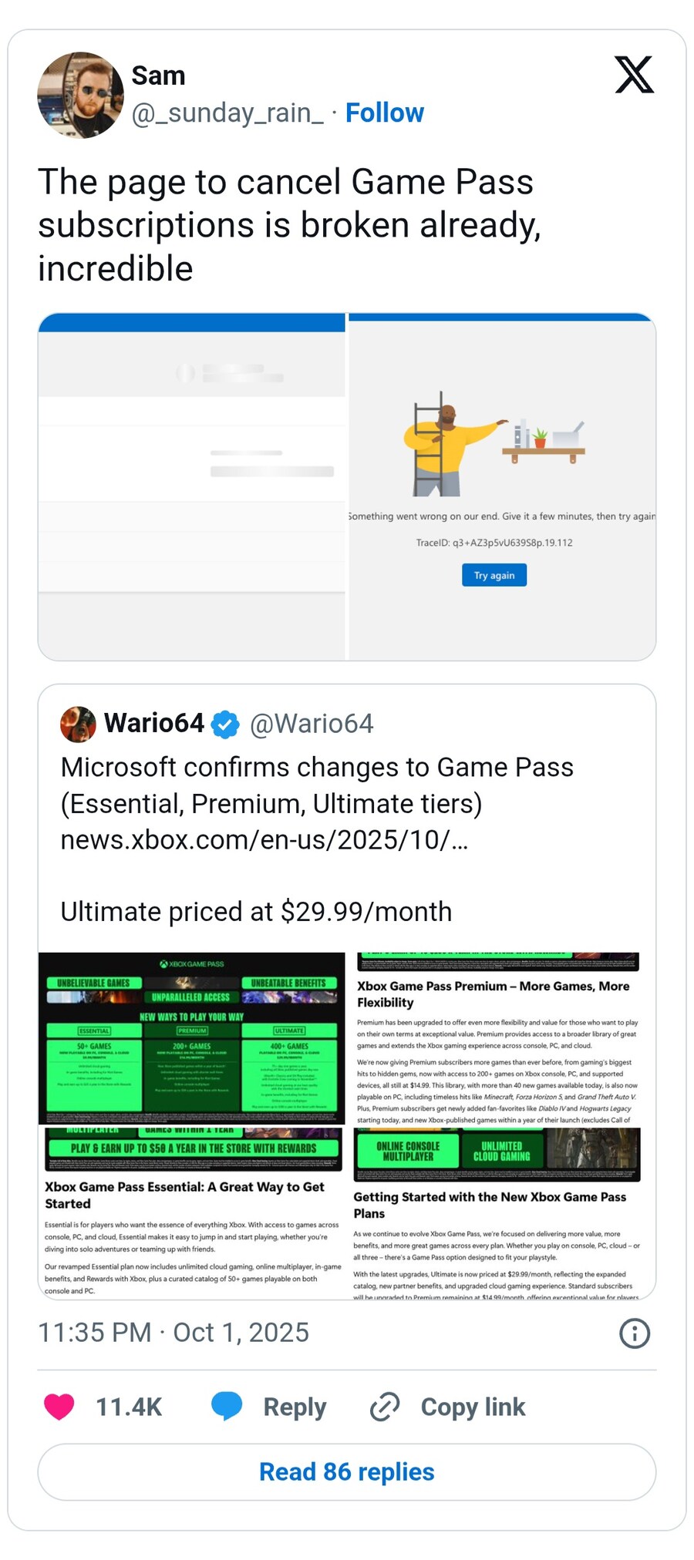Click the chain link copy icon

(384, 1407)
